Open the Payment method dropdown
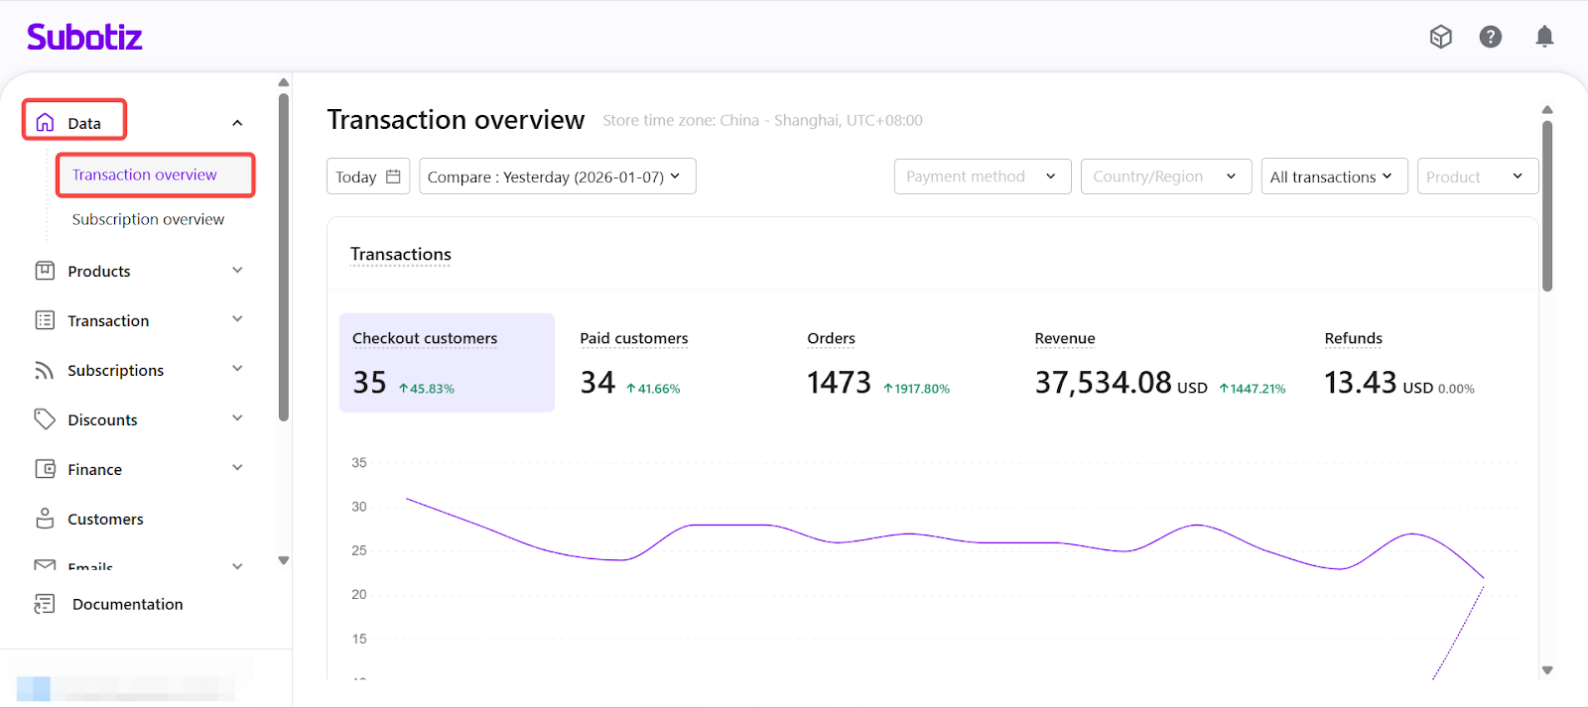 tap(982, 177)
